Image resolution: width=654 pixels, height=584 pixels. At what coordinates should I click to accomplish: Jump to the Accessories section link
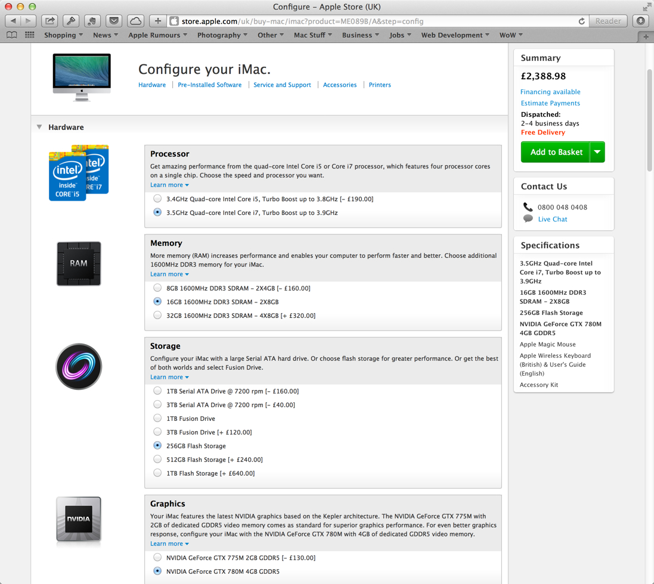pyautogui.click(x=340, y=85)
